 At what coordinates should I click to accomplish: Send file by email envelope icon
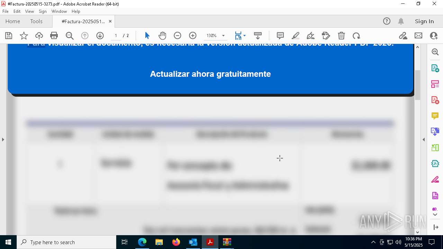[418, 36]
